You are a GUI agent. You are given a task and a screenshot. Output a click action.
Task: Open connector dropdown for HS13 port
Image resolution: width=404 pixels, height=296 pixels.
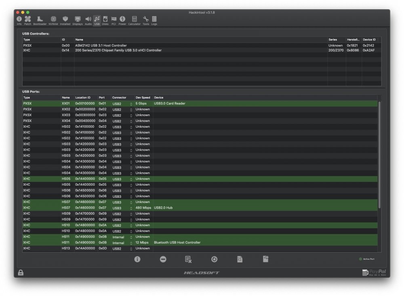click(x=122, y=248)
